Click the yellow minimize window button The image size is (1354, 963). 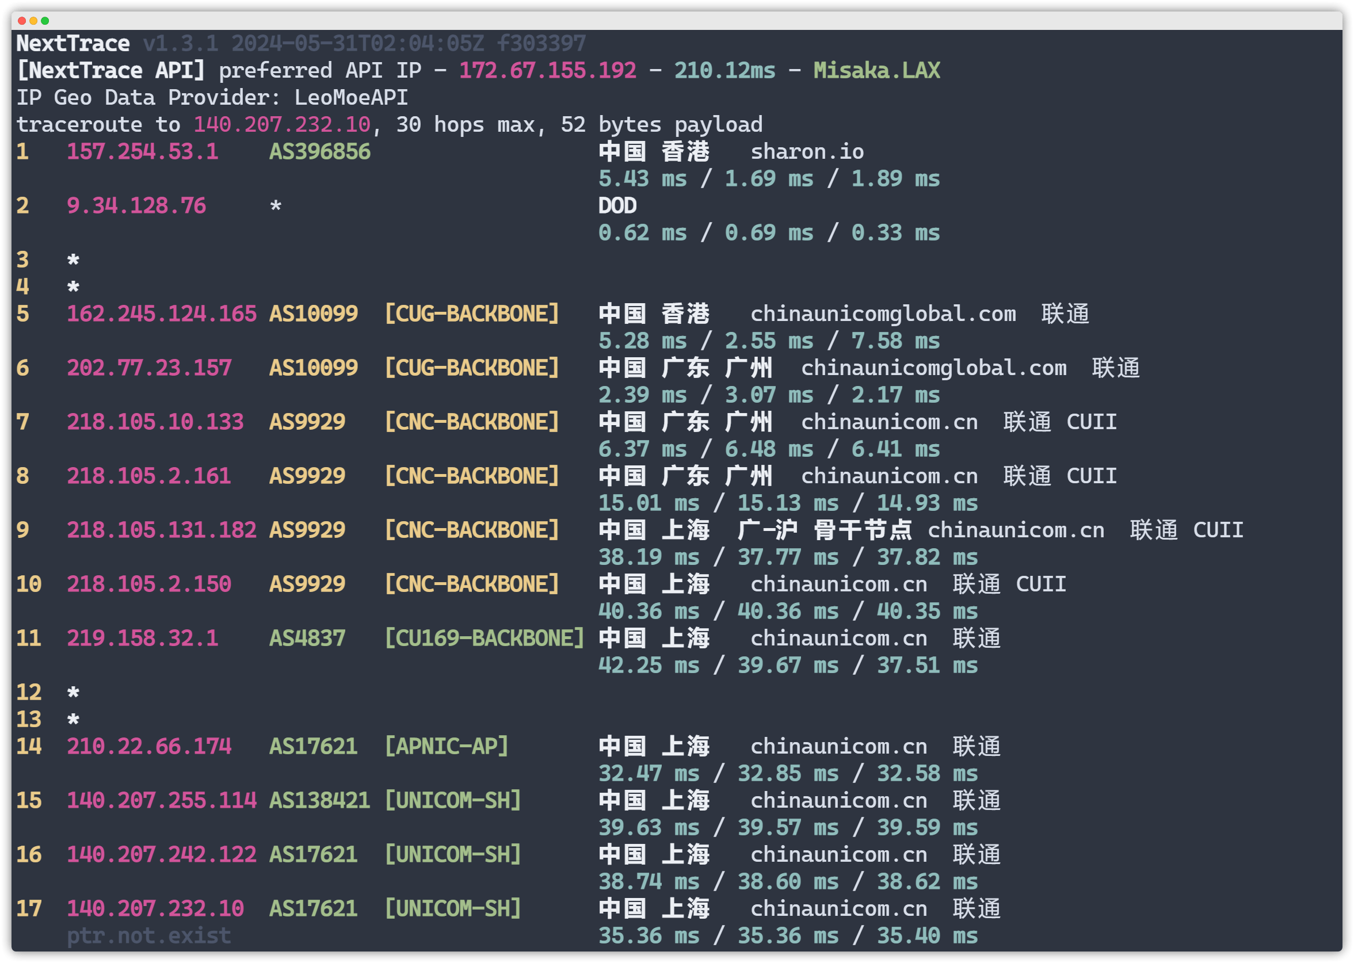coord(33,21)
